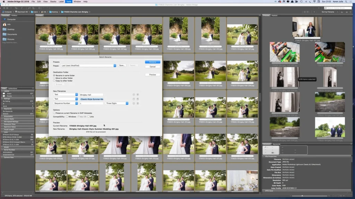The height and width of the screenshot is (199, 355).
Task: Click the Cancel button in the Batch Rename dialog
Action: (x=153, y=67)
